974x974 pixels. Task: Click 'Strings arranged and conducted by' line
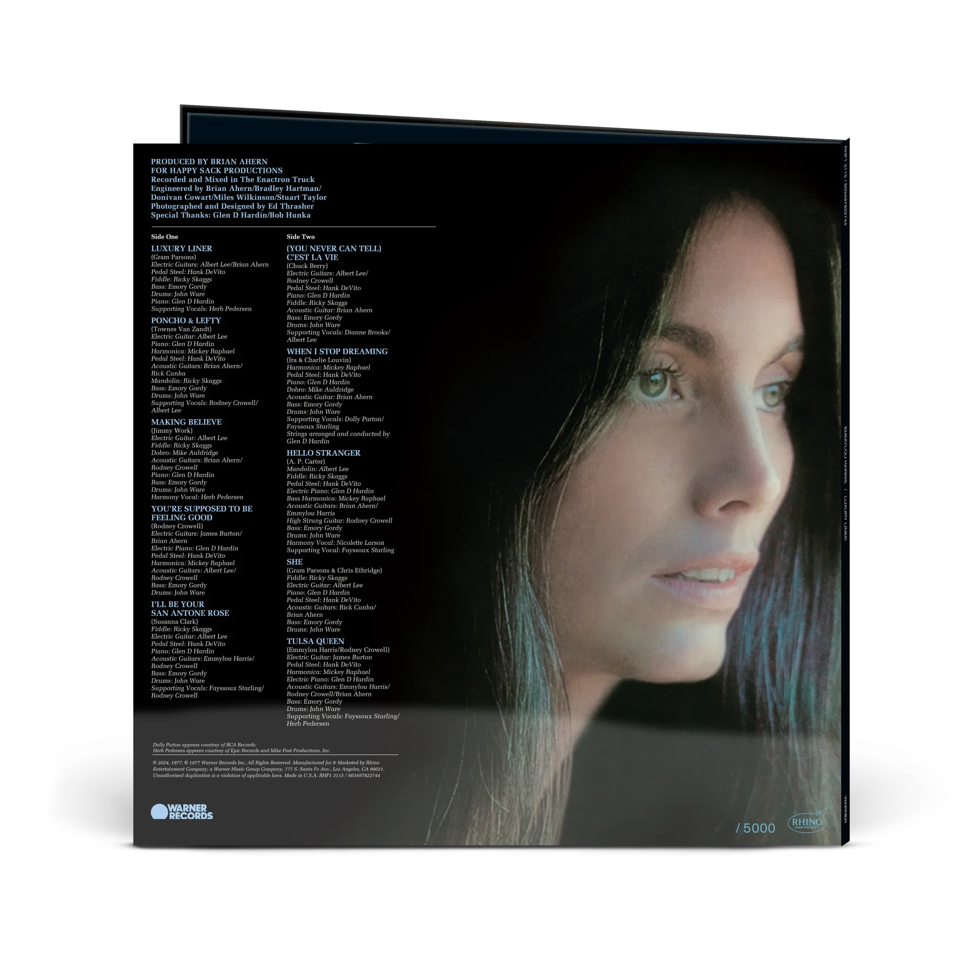(x=338, y=434)
